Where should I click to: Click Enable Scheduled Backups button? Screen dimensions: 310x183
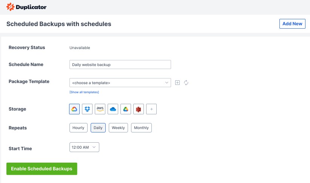point(42,169)
